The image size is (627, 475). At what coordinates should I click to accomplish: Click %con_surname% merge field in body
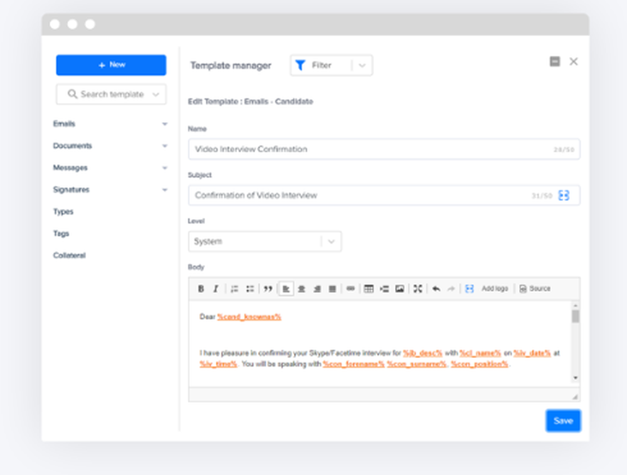(x=417, y=364)
